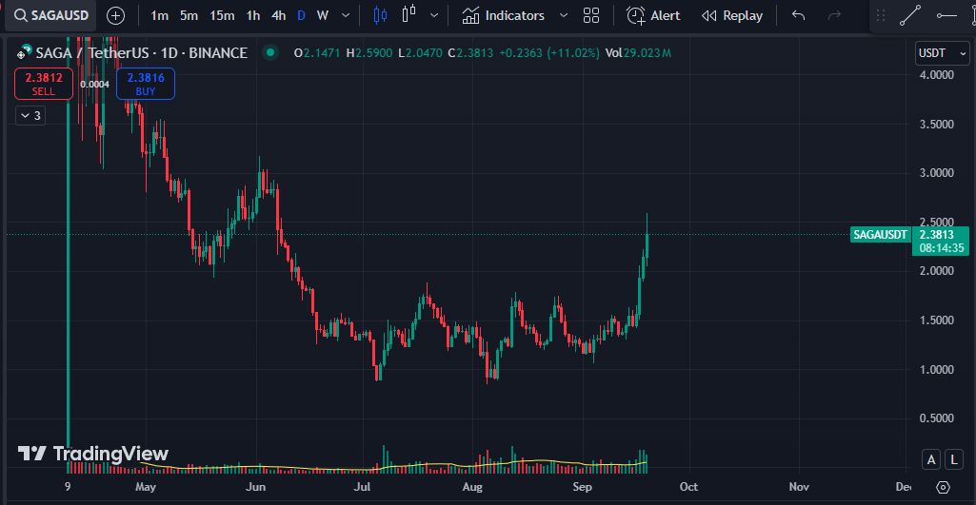Switch to the 1m timeframe
Image resolution: width=976 pixels, height=505 pixels.
click(159, 15)
